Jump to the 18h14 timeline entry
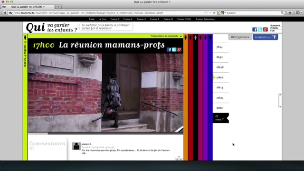Screen dimensions: 304x171 pyautogui.click(x=219, y=87)
